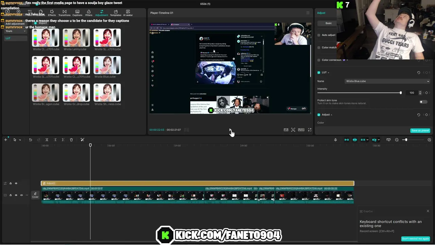Toggle Protect skin tone switch

pyautogui.click(x=423, y=102)
